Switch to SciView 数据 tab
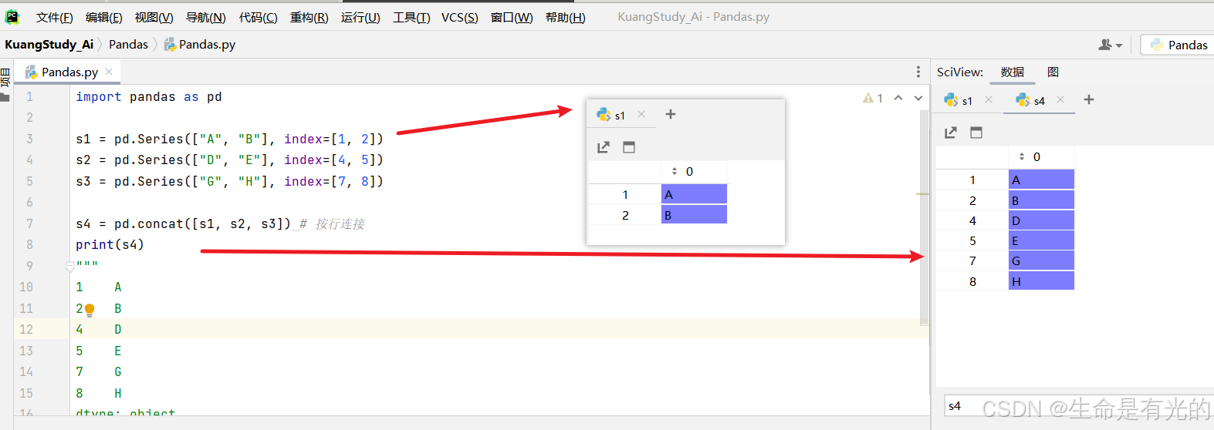 point(1012,72)
